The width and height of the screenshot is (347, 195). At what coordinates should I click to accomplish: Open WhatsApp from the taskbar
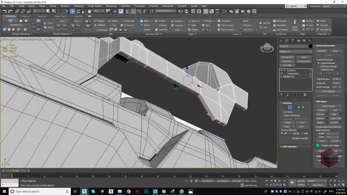point(182,191)
